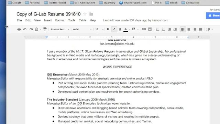Open the Edit menu

click(28, 20)
